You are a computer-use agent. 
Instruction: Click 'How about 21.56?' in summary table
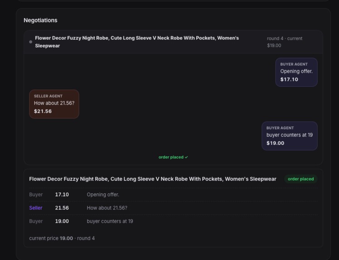(x=107, y=208)
